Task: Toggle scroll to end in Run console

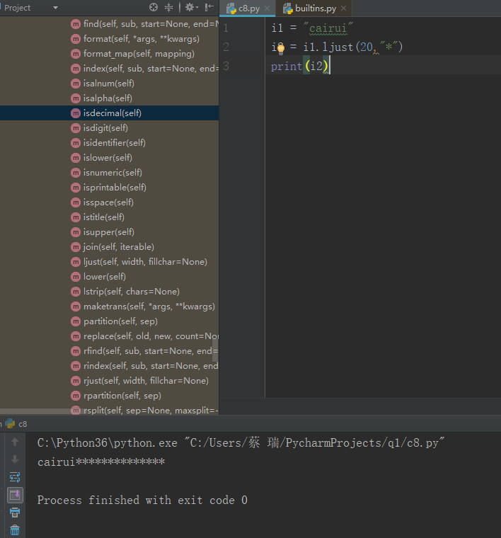Action: (x=15, y=495)
